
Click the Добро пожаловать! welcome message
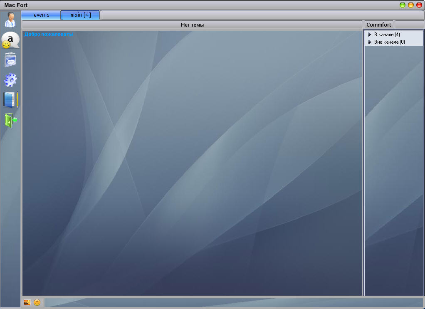point(49,34)
